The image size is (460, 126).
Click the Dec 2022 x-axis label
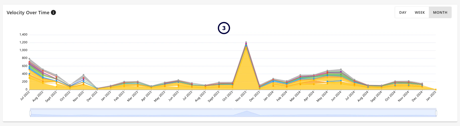[92, 96]
